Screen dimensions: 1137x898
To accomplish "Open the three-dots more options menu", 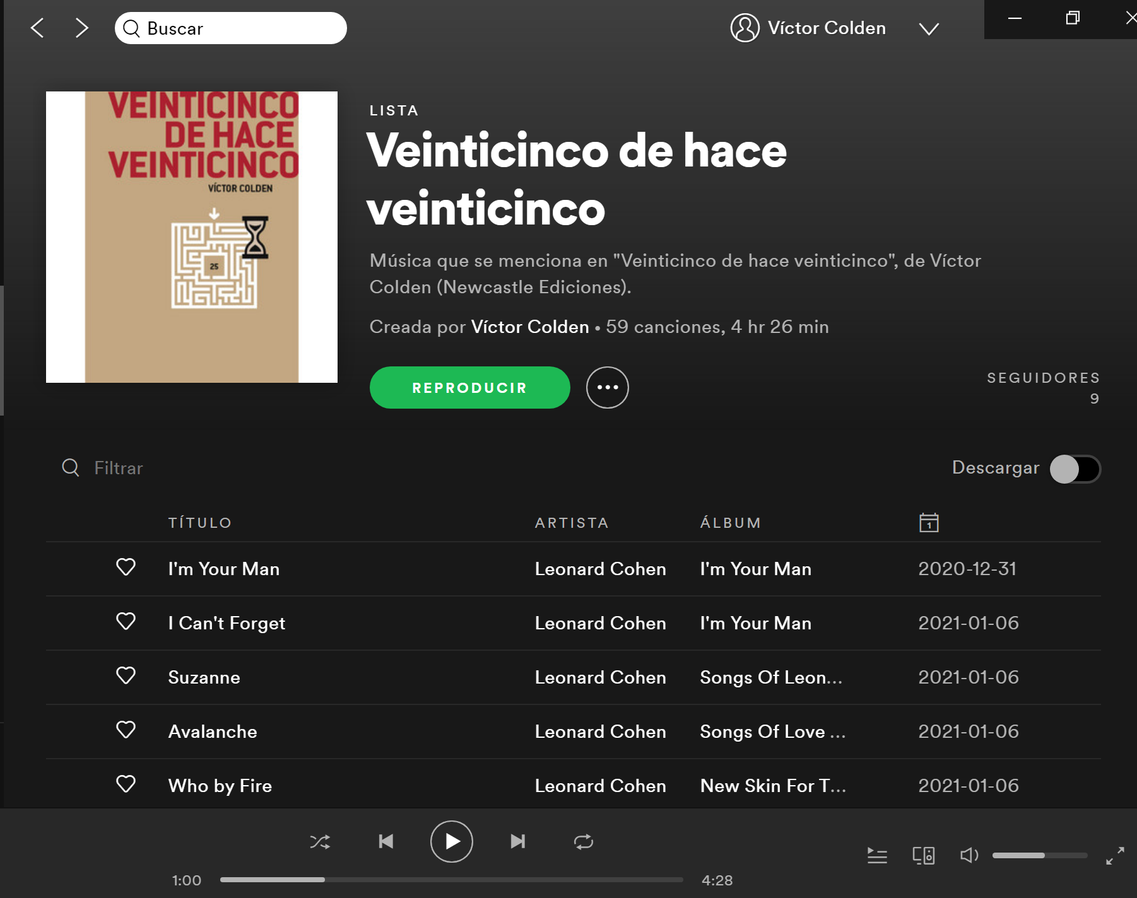I will (x=607, y=387).
